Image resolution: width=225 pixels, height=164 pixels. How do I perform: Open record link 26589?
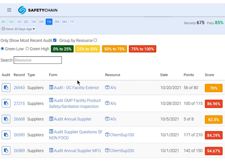tap(19, 150)
